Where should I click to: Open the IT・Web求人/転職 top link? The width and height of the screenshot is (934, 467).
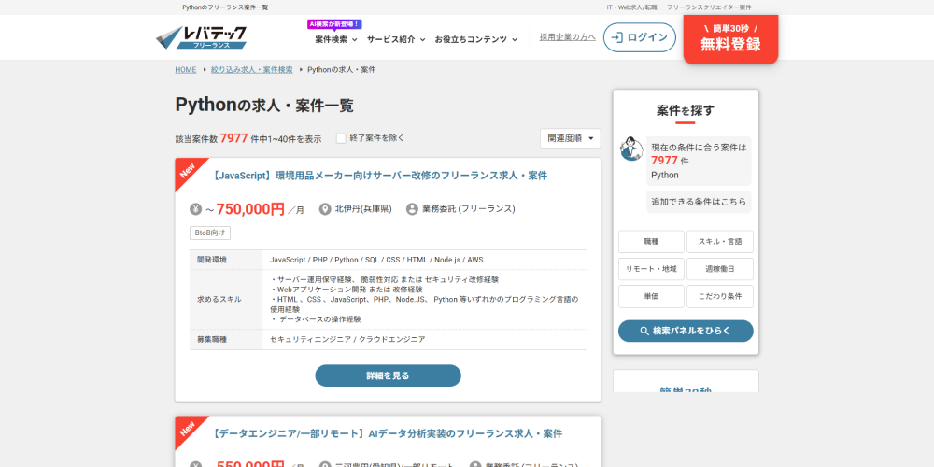coord(631,7)
